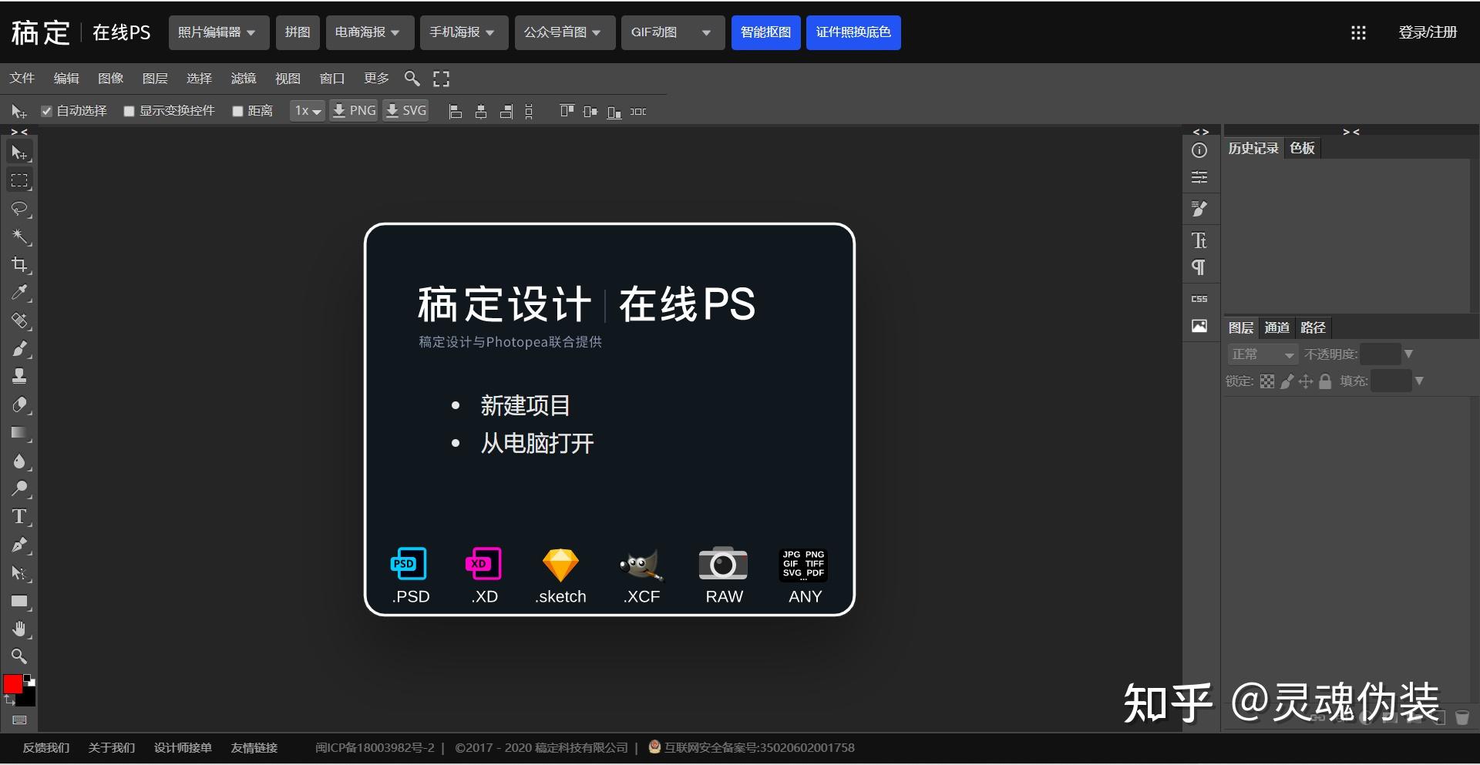
Task: Select the Eyedropper tool
Action: coord(19,293)
